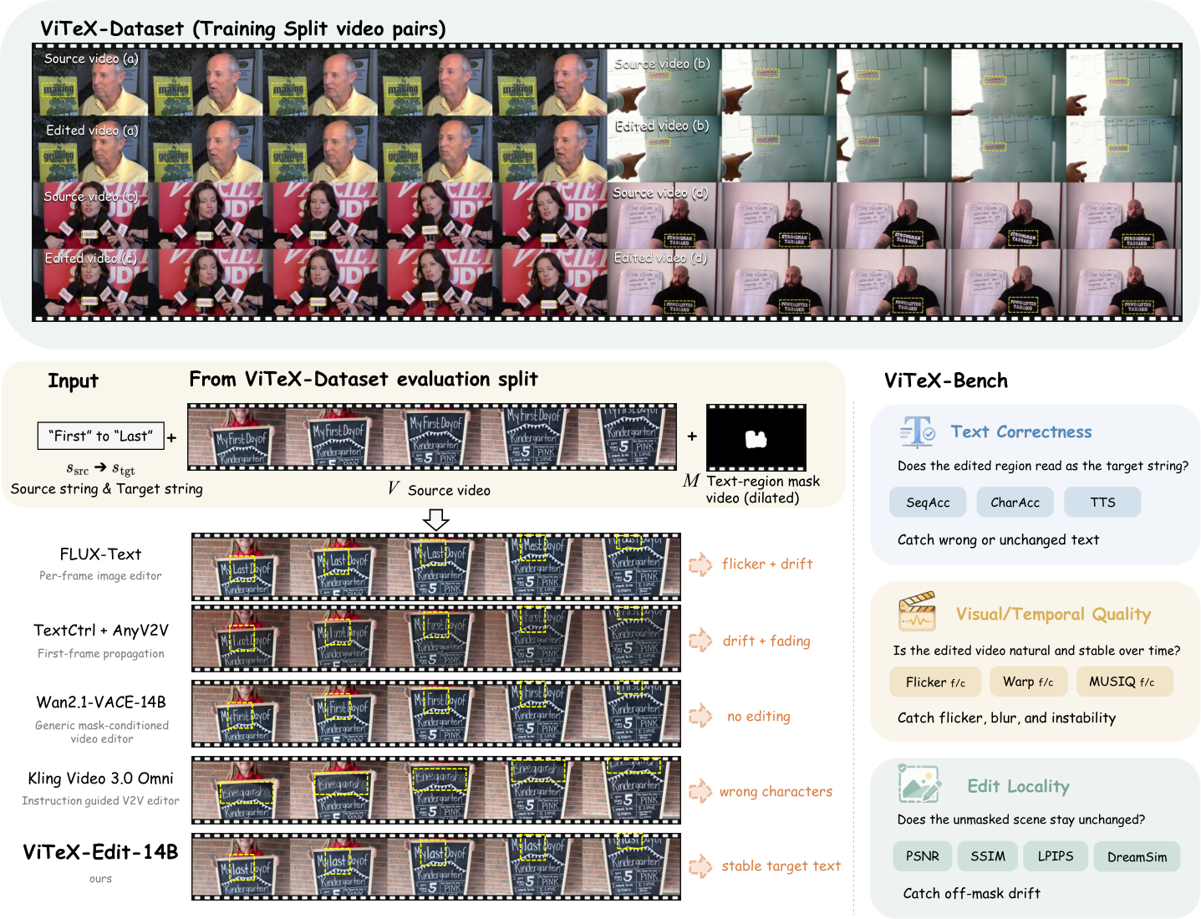Choose the Flicker f/c metric pill

pyautogui.click(x=935, y=682)
